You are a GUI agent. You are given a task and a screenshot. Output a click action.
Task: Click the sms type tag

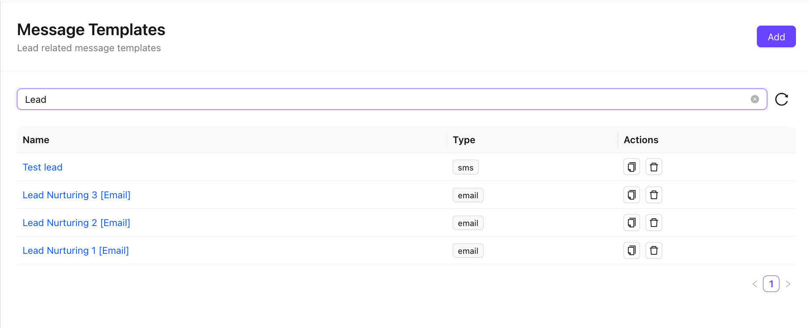point(465,167)
